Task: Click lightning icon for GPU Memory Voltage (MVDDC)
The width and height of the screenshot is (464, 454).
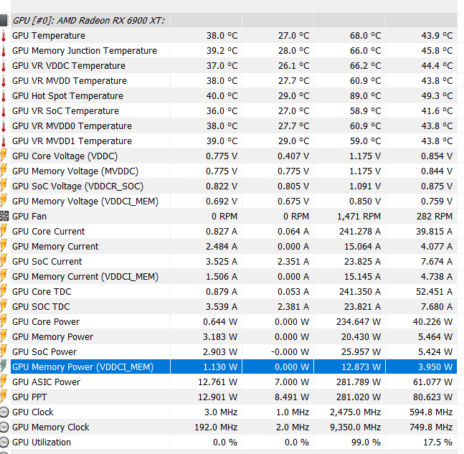Action: pos(4,171)
